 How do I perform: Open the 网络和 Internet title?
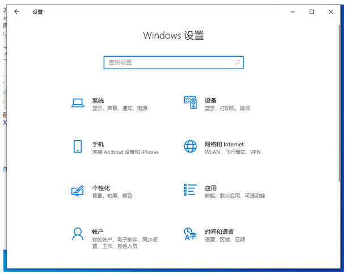[x=224, y=144]
